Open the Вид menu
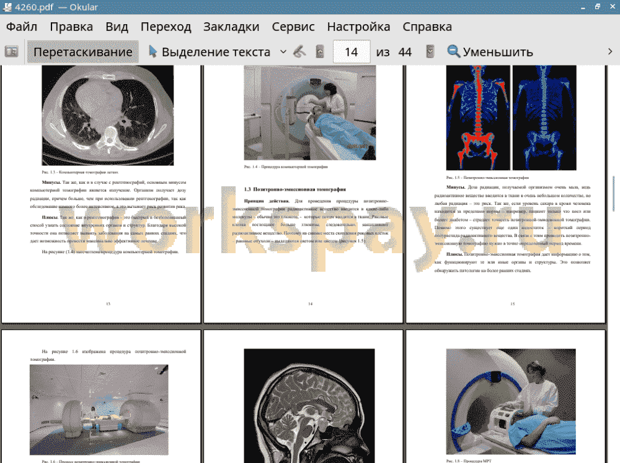620x463 pixels. coord(117,27)
